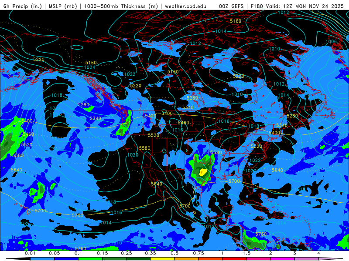Click the '1000-500mb Thickness (m)' header label
349x261 pixels.
tap(121, 6)
